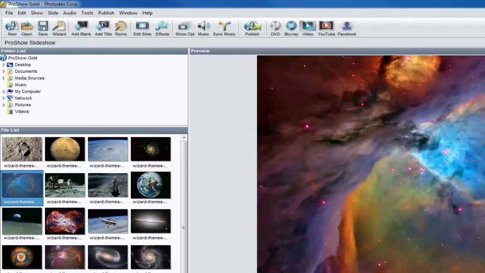Image resolution: width=485 pixels, height=273 pixels.
Task: Click the Open show toolbar icon
Action: click(27, 28)
